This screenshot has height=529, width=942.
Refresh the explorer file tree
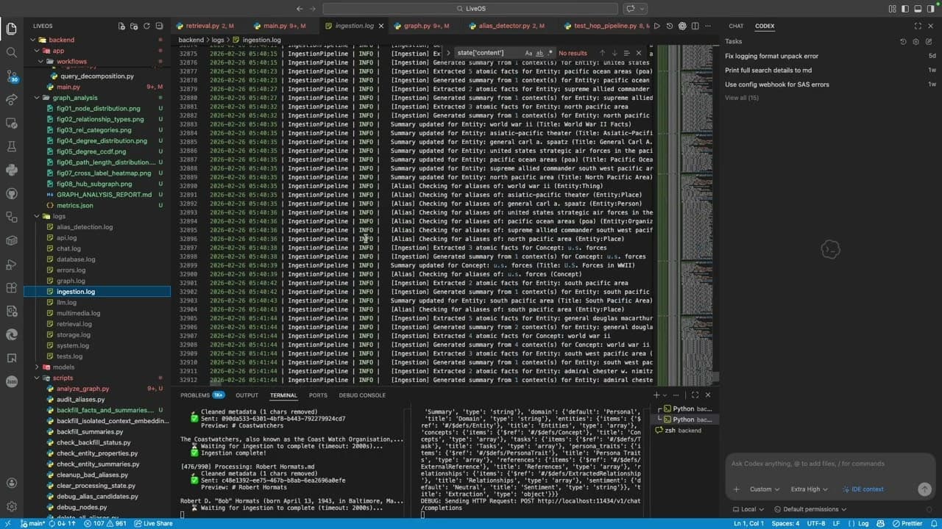point(147,26)
